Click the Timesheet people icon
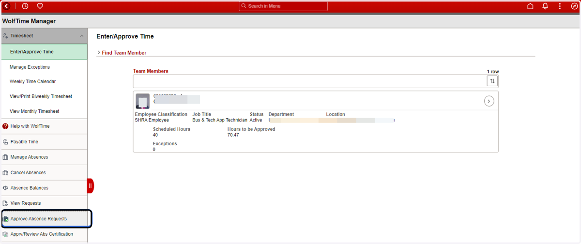 coord(5,36)
